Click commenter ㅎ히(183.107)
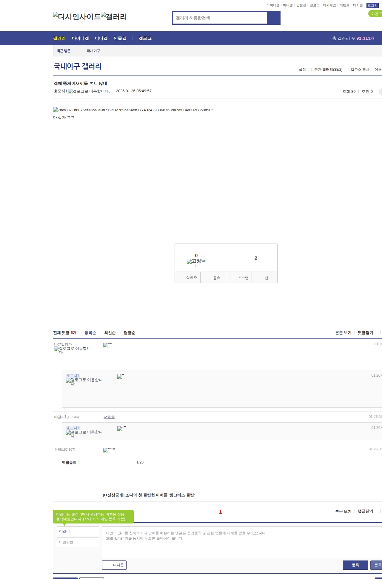The image size is (382, 579). [x=65, y=449]
